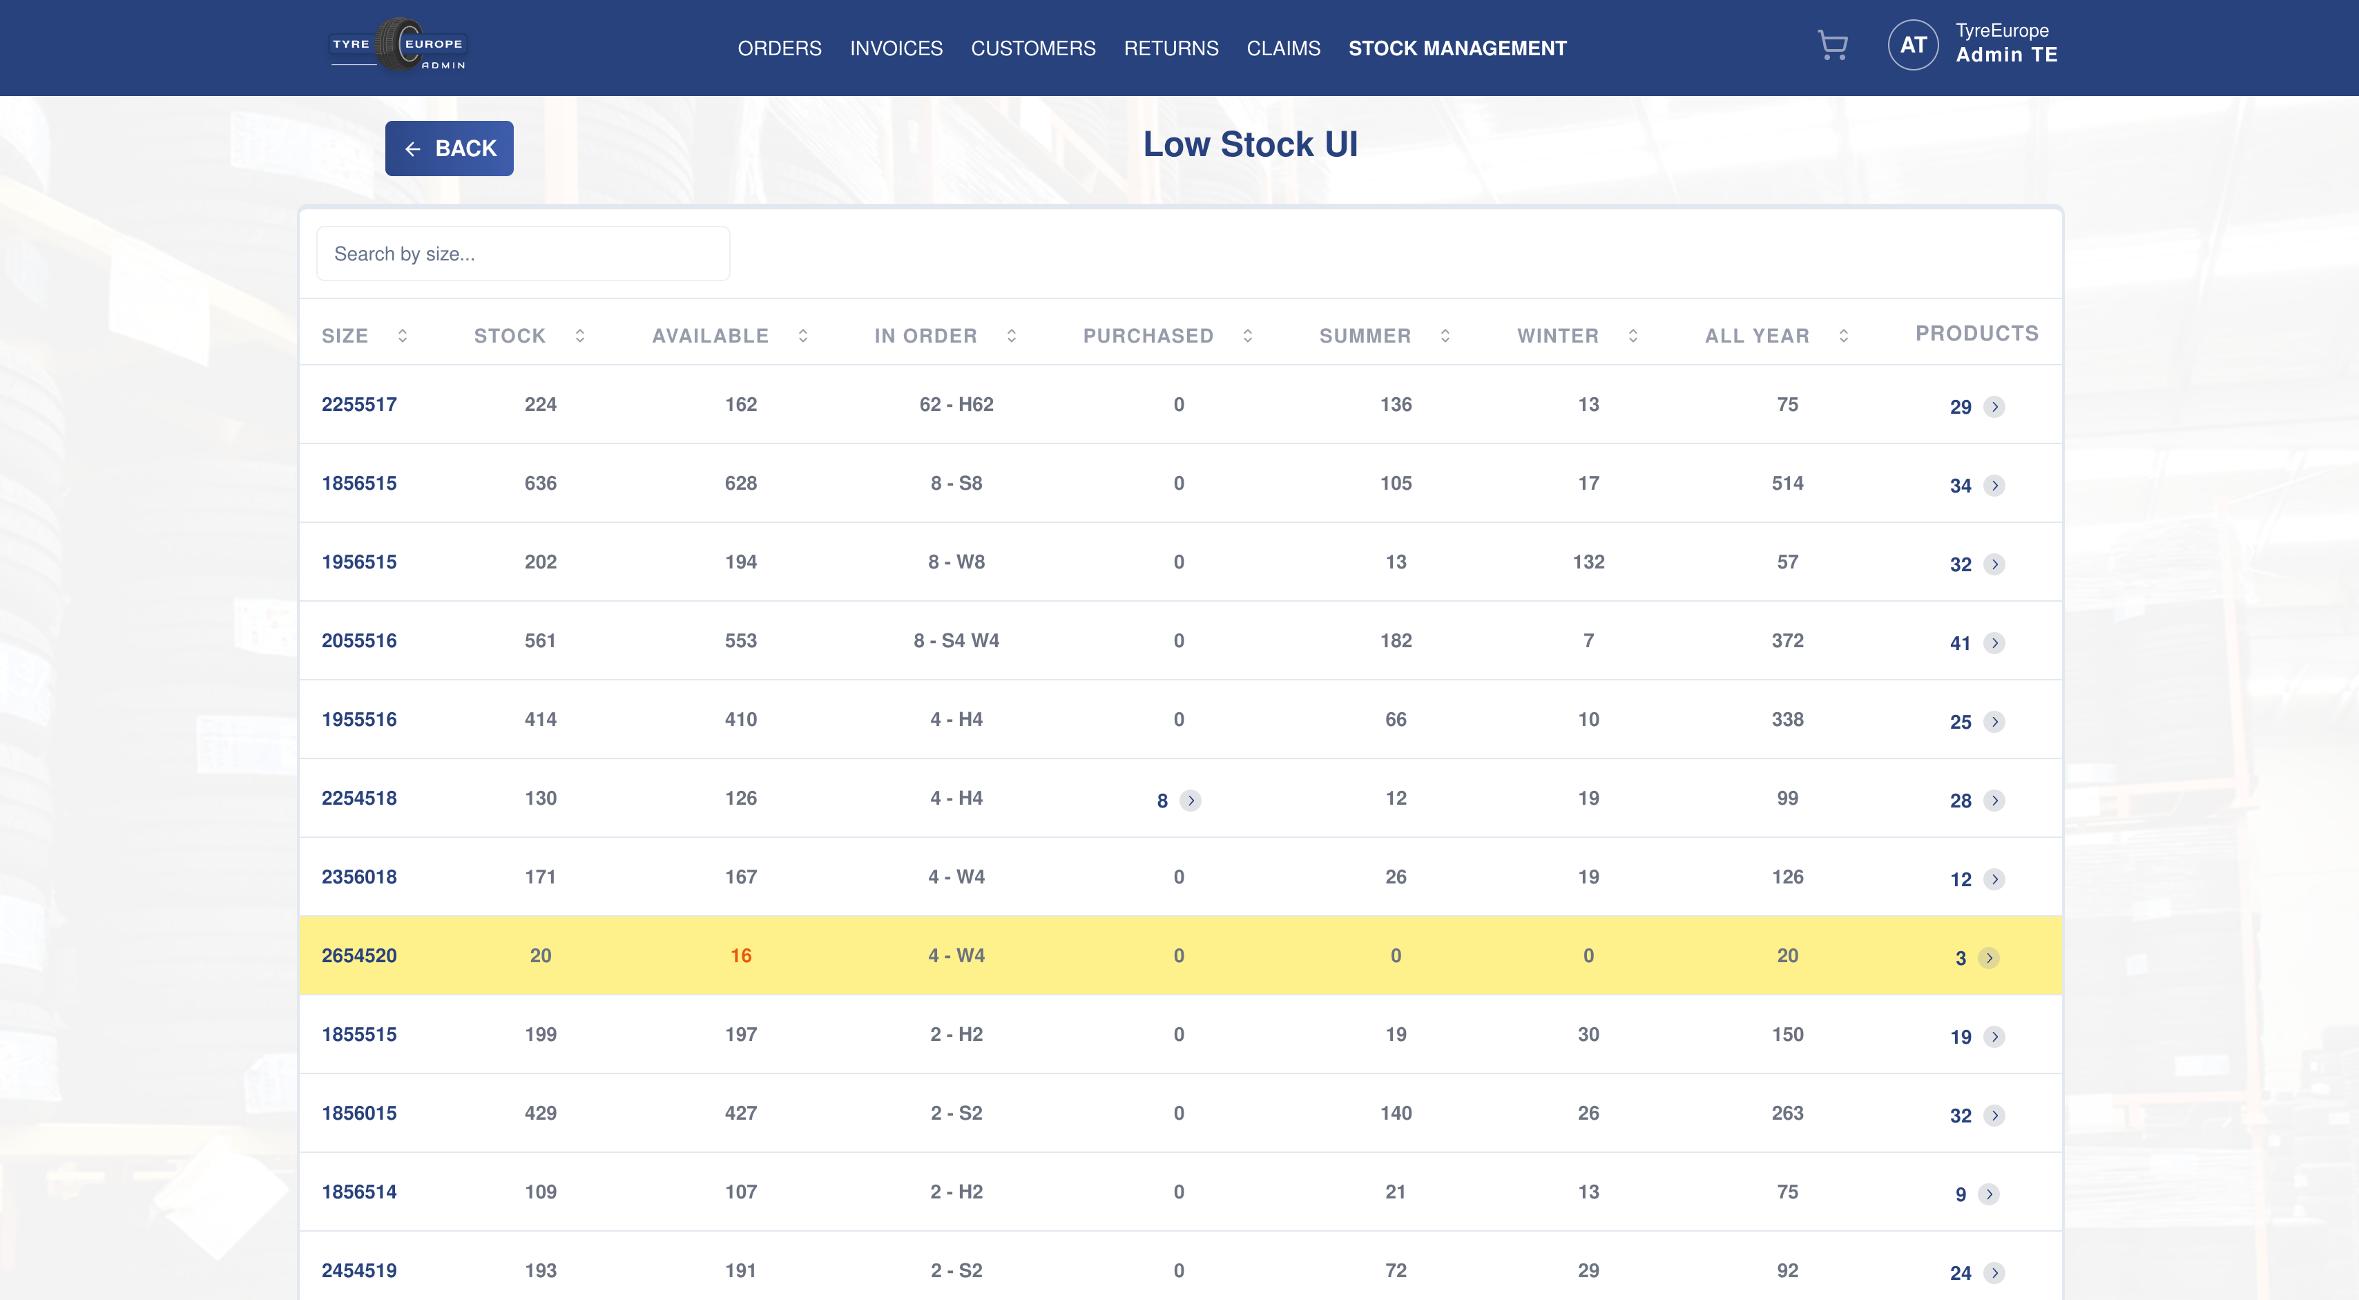Sort table by Summer column
The width and height of the screenshot is (2359, 1300).
point(1445,336)
